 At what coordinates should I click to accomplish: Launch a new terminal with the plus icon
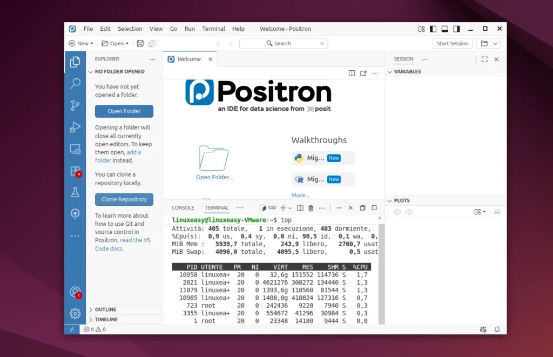coord(282,207)
